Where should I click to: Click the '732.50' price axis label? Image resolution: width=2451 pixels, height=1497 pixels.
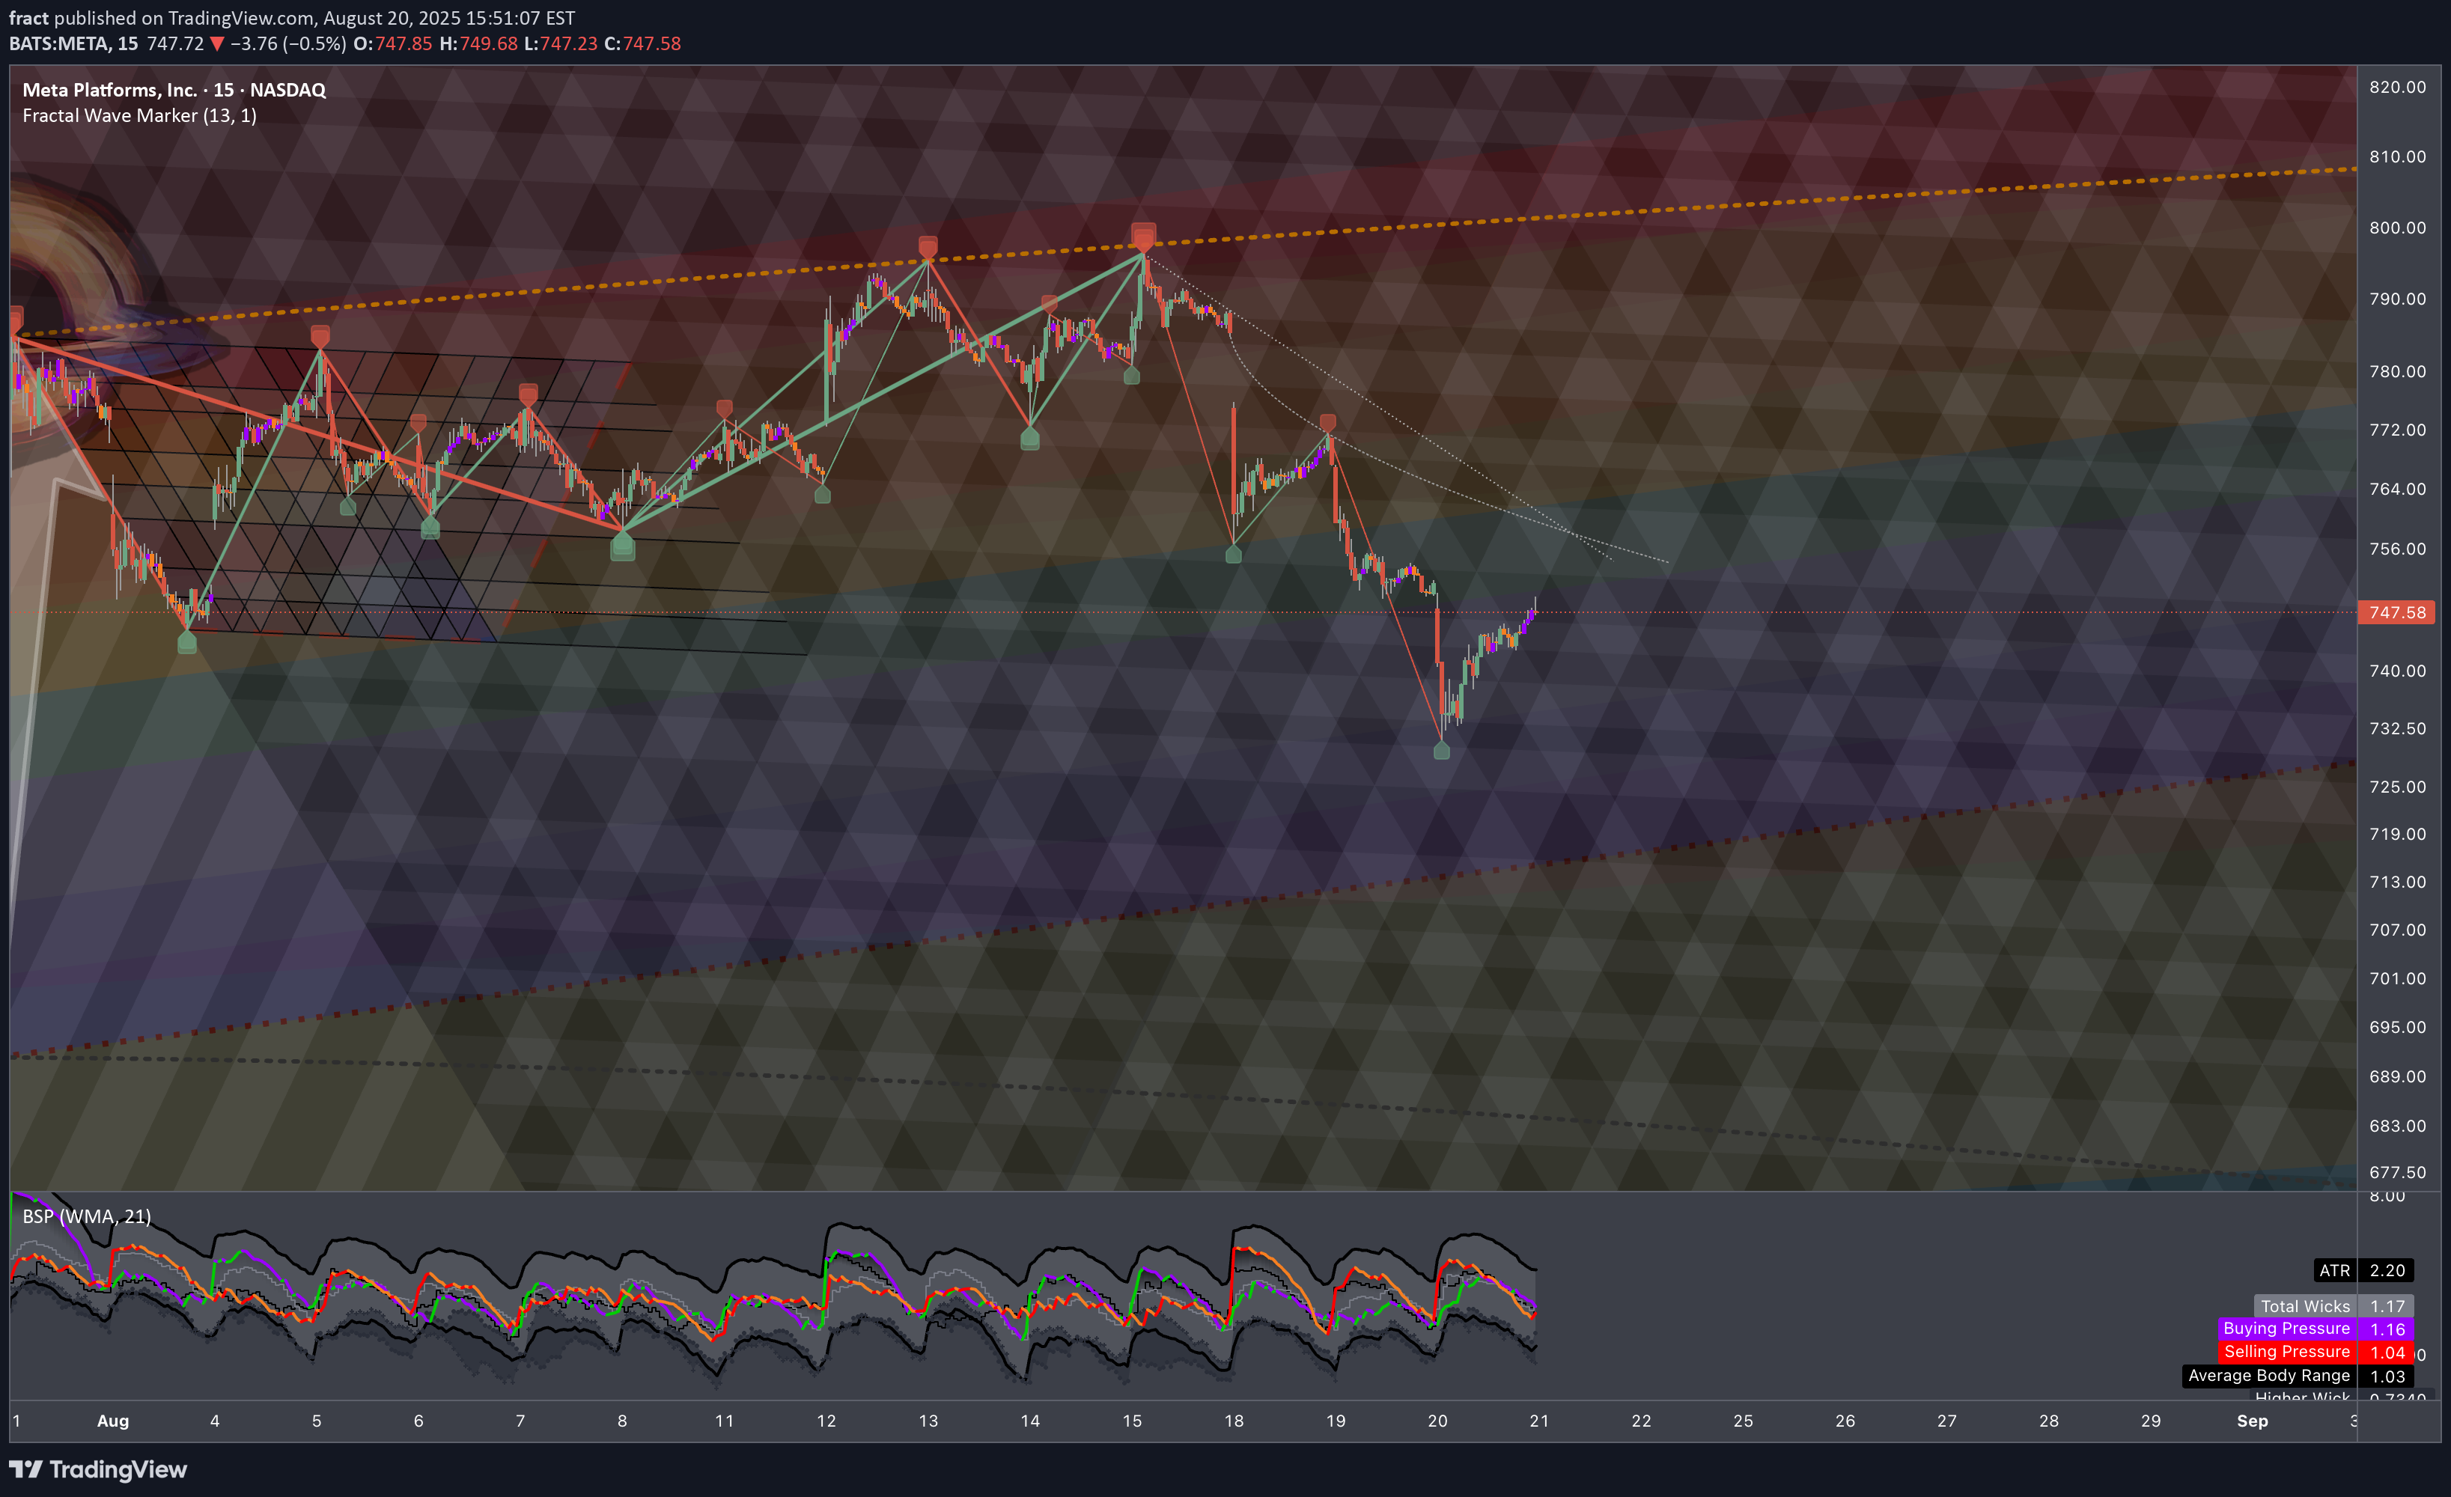[x=2397, y=729]
